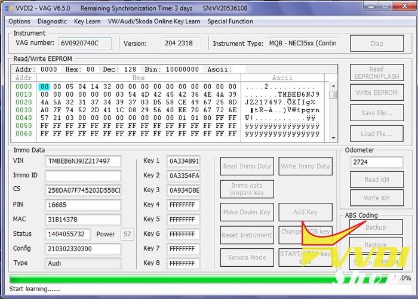Click address row 0020 in hex editor
418x299 pixels.
click(23, 102)
